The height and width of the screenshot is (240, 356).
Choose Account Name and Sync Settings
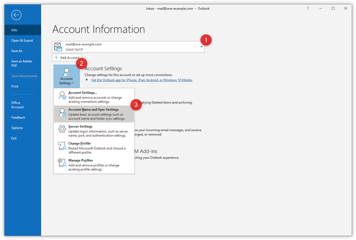coord(94,114)
